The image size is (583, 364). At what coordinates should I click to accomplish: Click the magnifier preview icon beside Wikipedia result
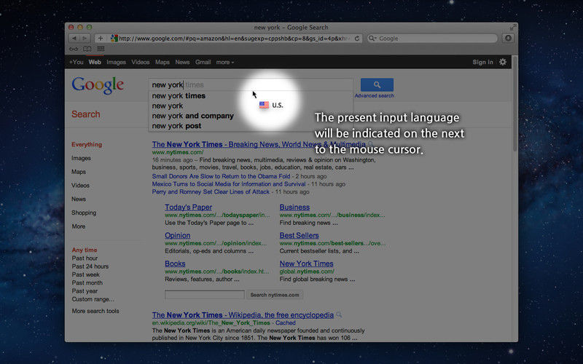[339, 314]
